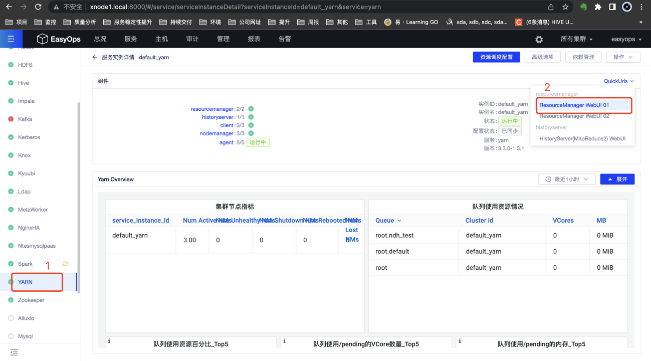Screen dimensions: 651x361
Task: Click the Queue column sort arrow
Action: tap(399, 221)
